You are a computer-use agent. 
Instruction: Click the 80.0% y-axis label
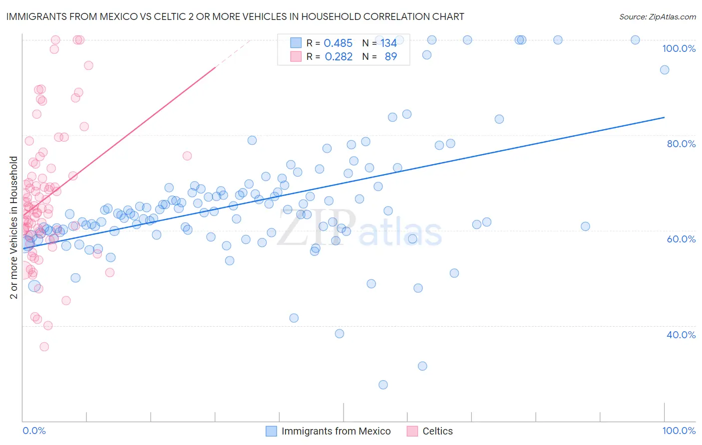click(681, 144)
